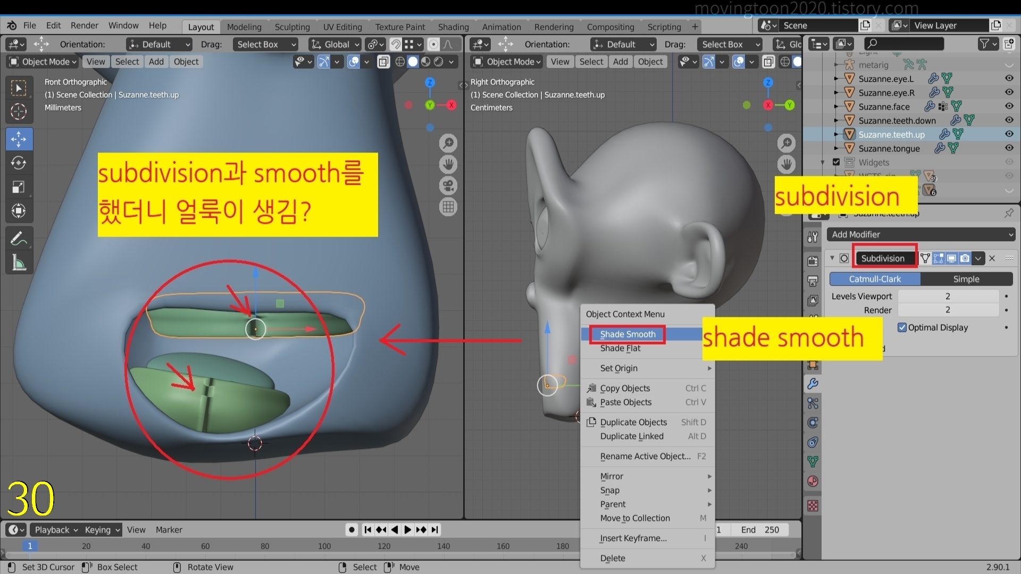The image size is (1021, 574).
Task: Select Simple subdivision type
Action: click(x=966, y=279)
